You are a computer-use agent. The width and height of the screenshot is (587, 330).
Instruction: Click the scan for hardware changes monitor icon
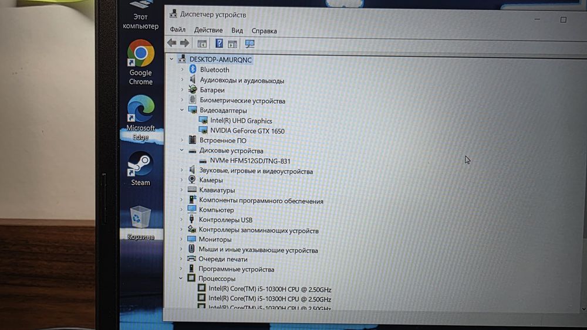pos(249,44)
